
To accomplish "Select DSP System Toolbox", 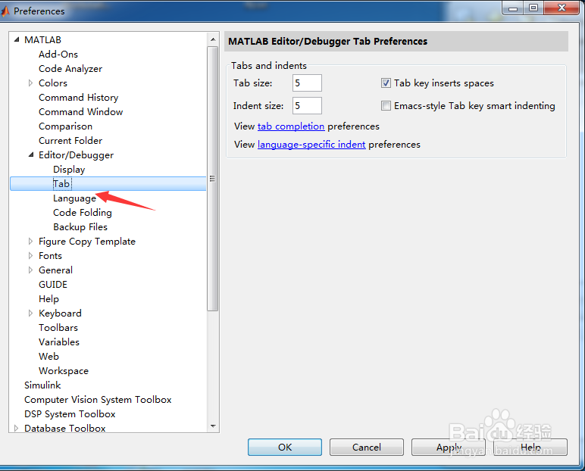I will coord(70,414).
